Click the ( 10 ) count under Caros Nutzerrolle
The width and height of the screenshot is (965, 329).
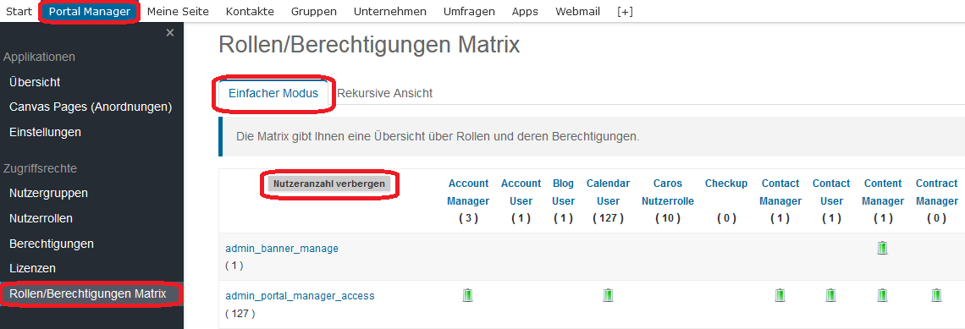tap(668, 218)
